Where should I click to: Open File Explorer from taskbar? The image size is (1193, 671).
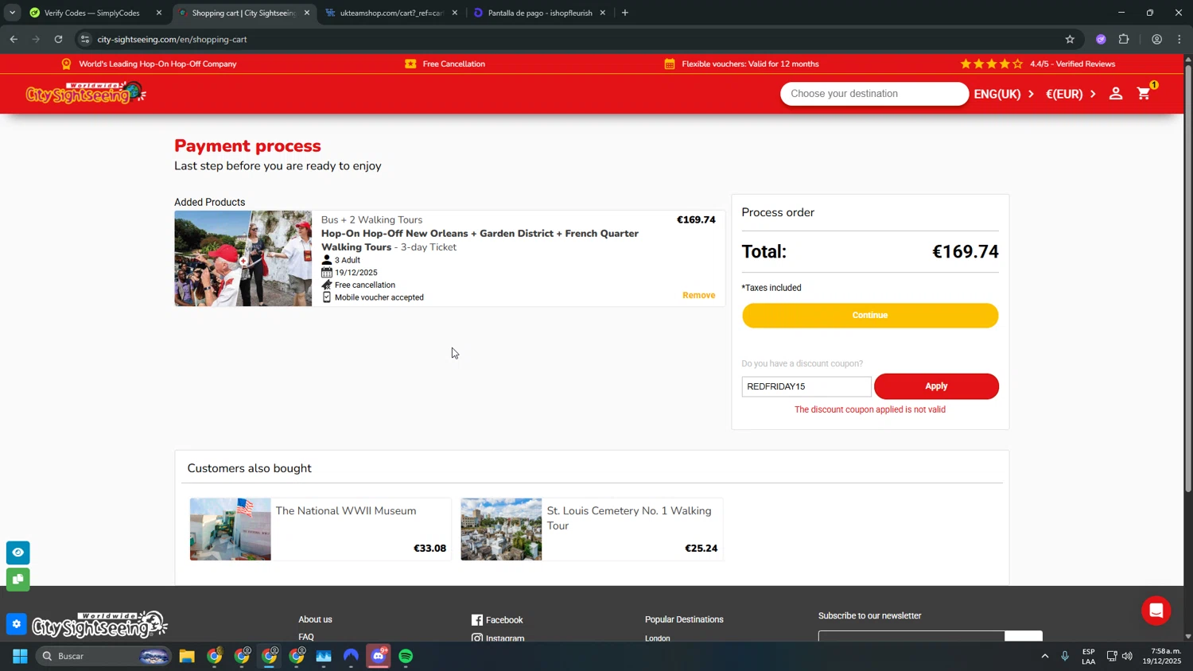[x=187, y=656]
